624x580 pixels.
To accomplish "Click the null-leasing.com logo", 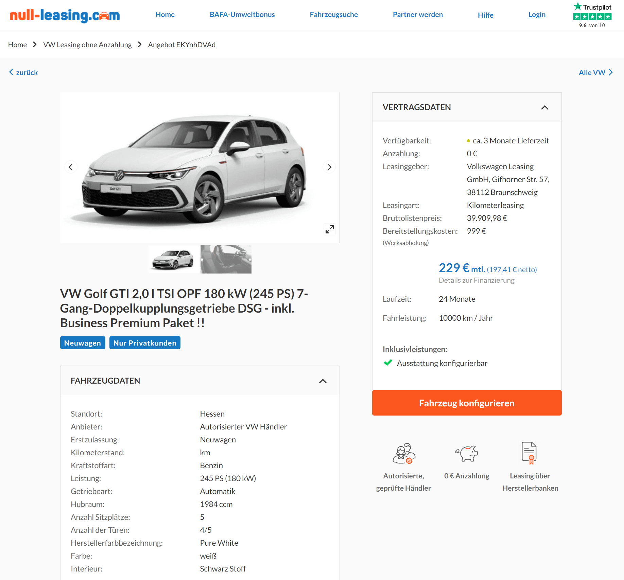I will click(65, 15).
